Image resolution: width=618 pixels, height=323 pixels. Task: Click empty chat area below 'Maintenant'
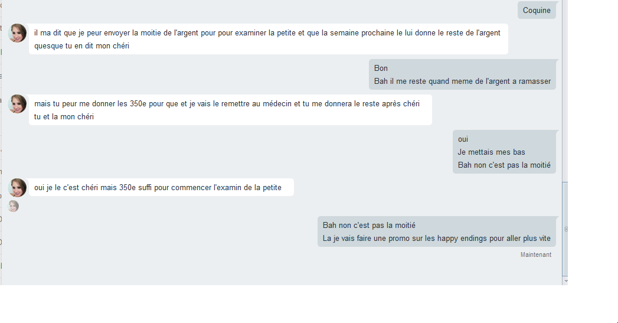pyautogui.click(x=276, y=272)
